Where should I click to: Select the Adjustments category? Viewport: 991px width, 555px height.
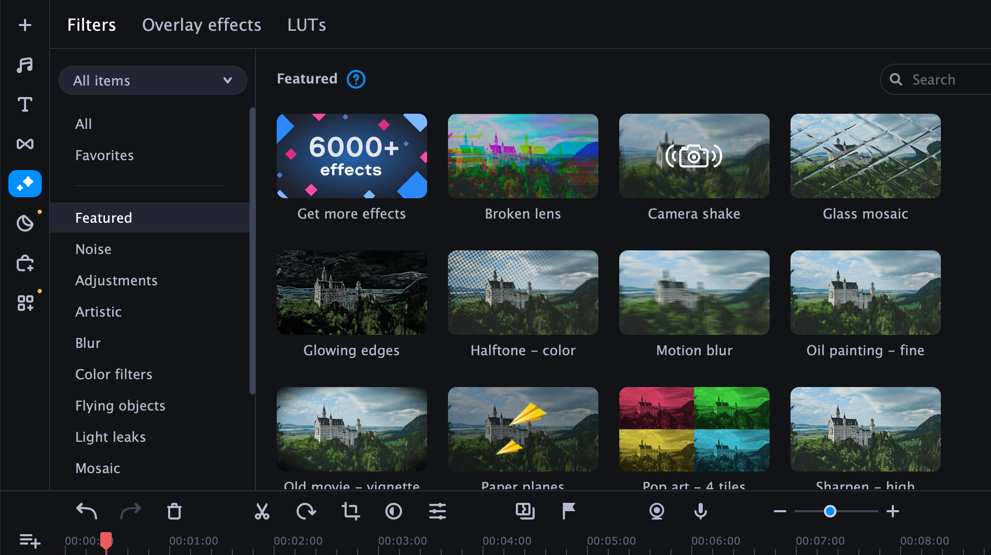click(x=116, y=281)
